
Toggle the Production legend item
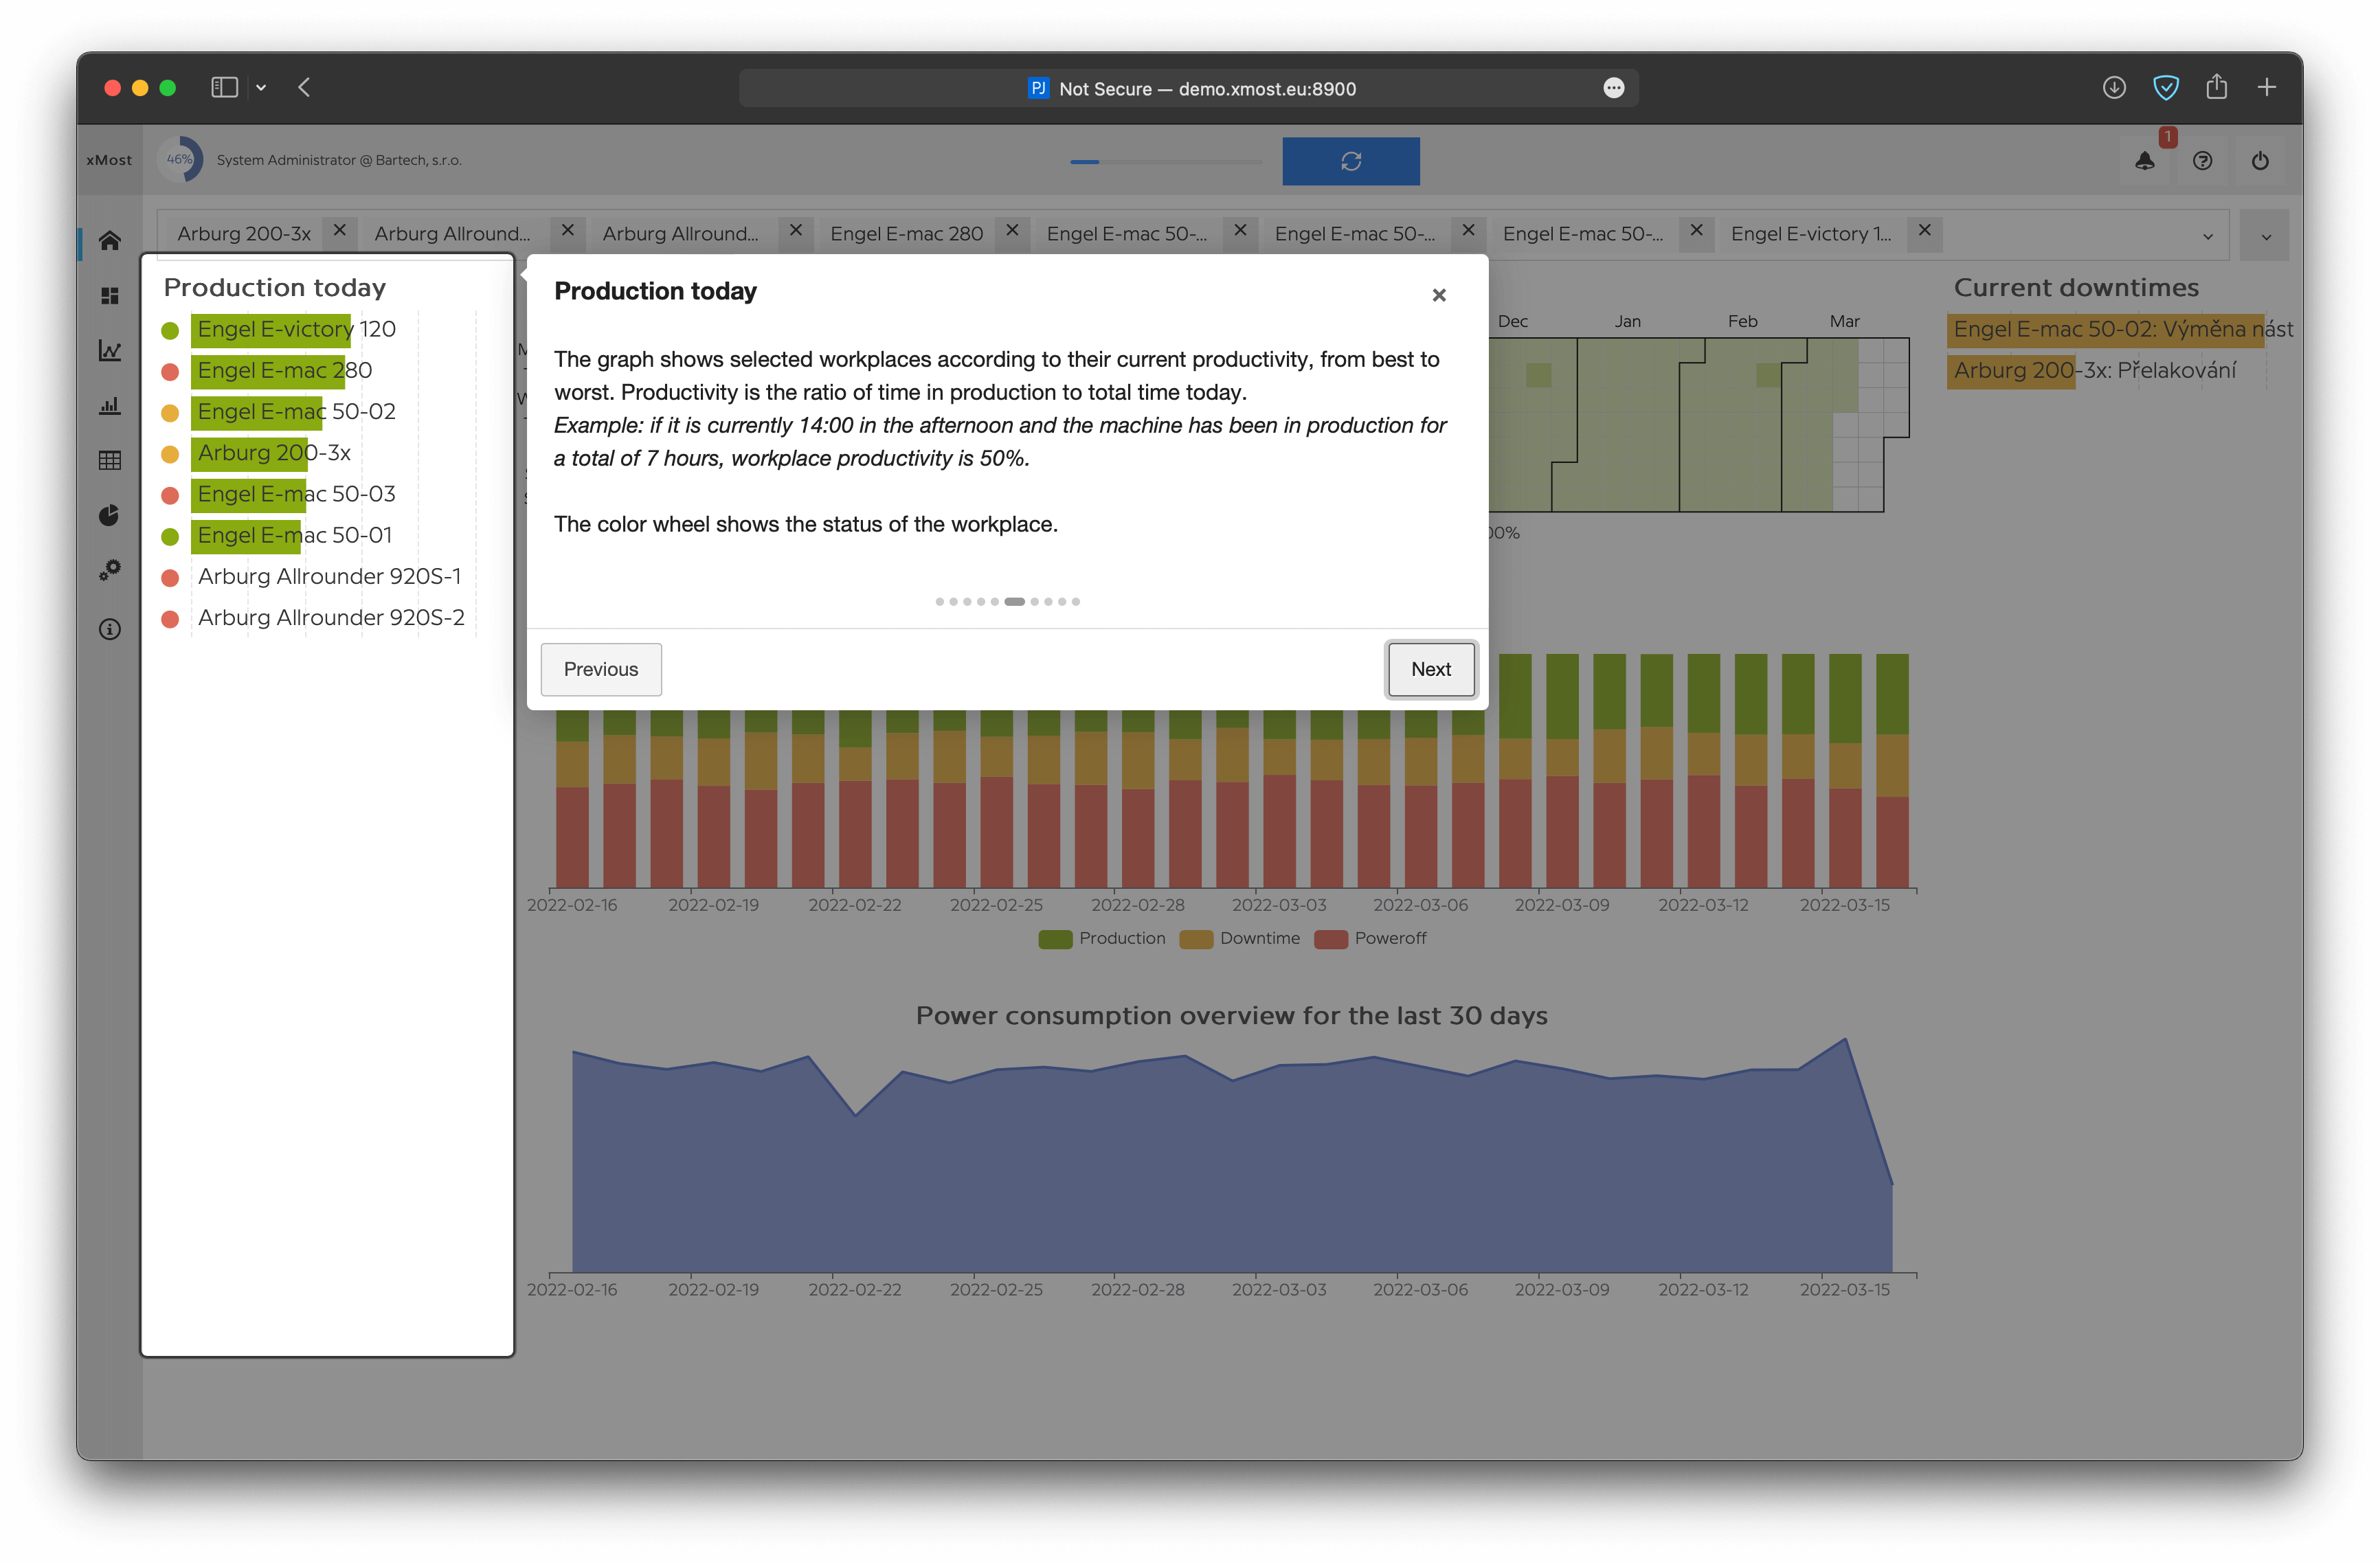[x=1102, y=938]
